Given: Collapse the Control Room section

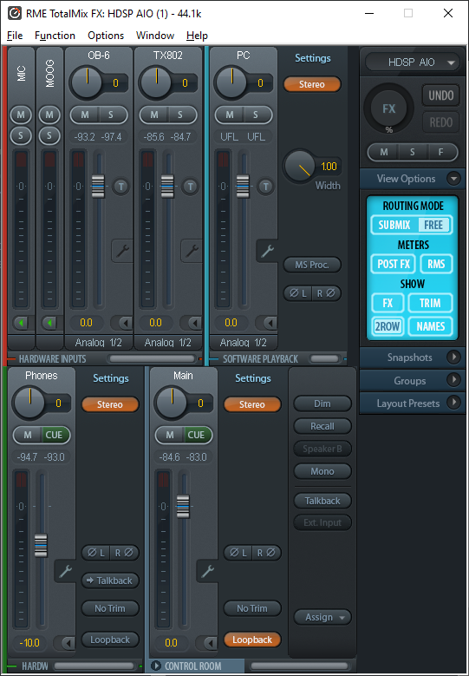Looking at the screenshot, I should [155, 666].
